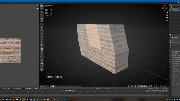This screenshot has width=180, height=101.
Task: Open the Modifiers wrench properties tab
Action: (170, 55)
